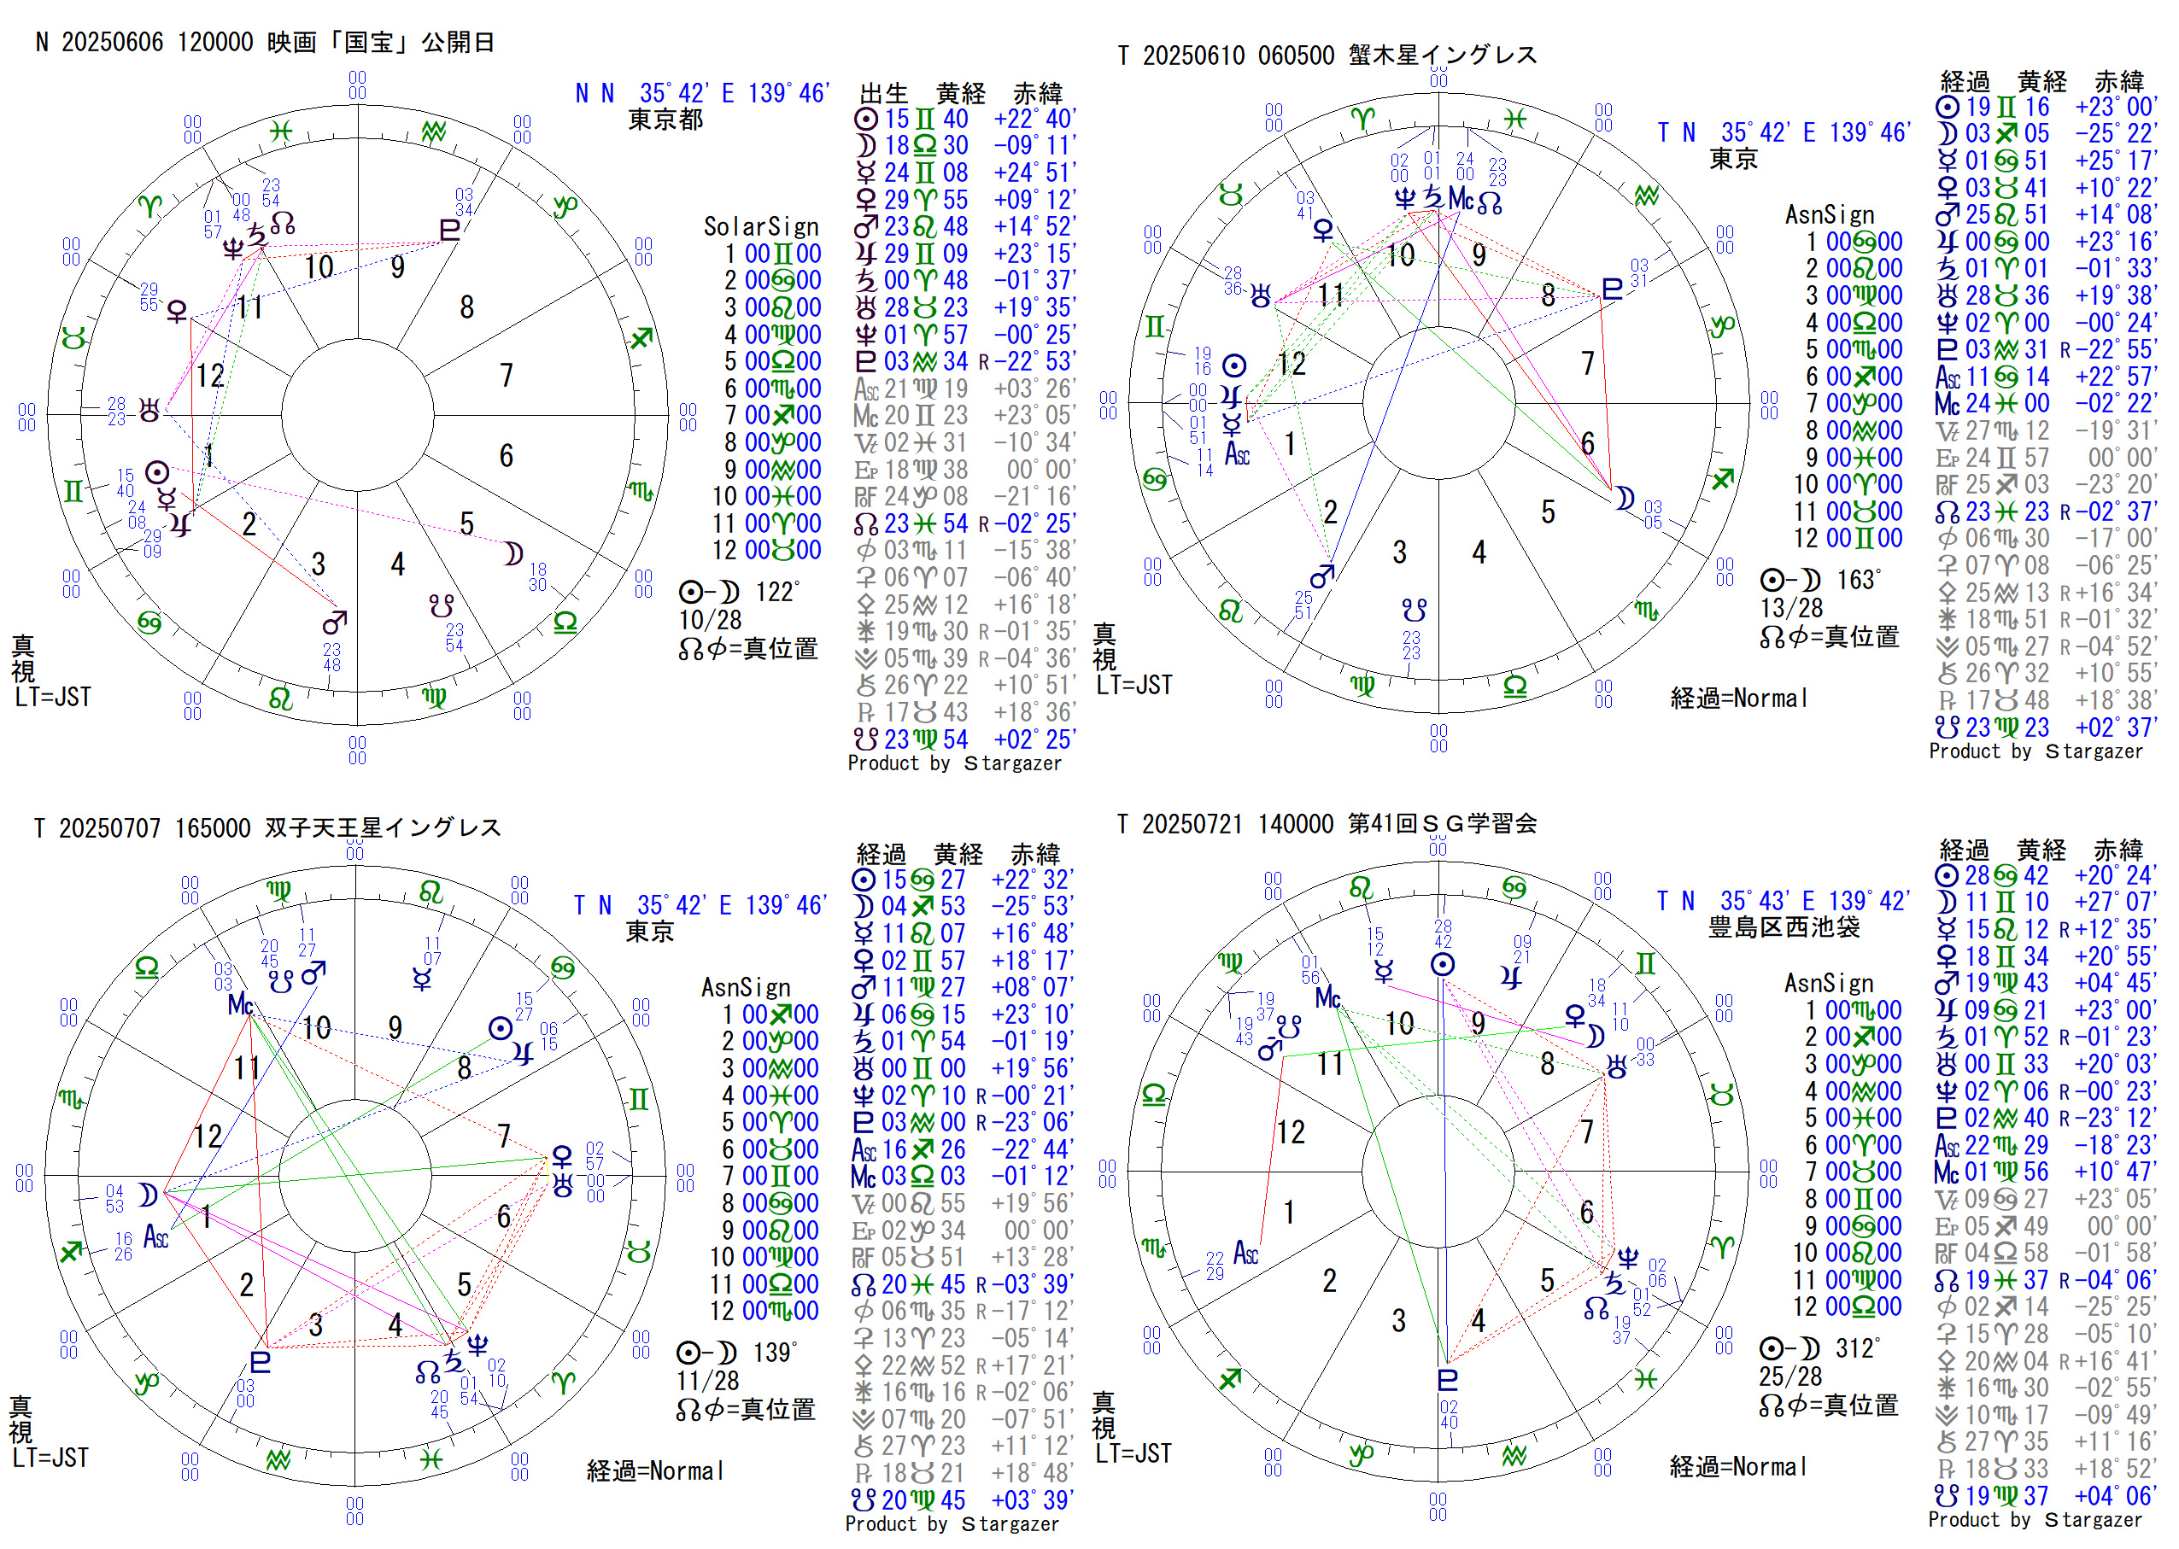Select the Sun symbol in the 蟹木星イングレス chart wheel
Viewport: 2179px width, 1549px height.
point(1234,365)
